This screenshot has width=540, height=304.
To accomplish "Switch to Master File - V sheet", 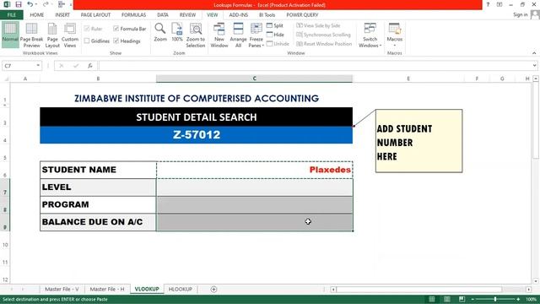I will click(62, 289).
